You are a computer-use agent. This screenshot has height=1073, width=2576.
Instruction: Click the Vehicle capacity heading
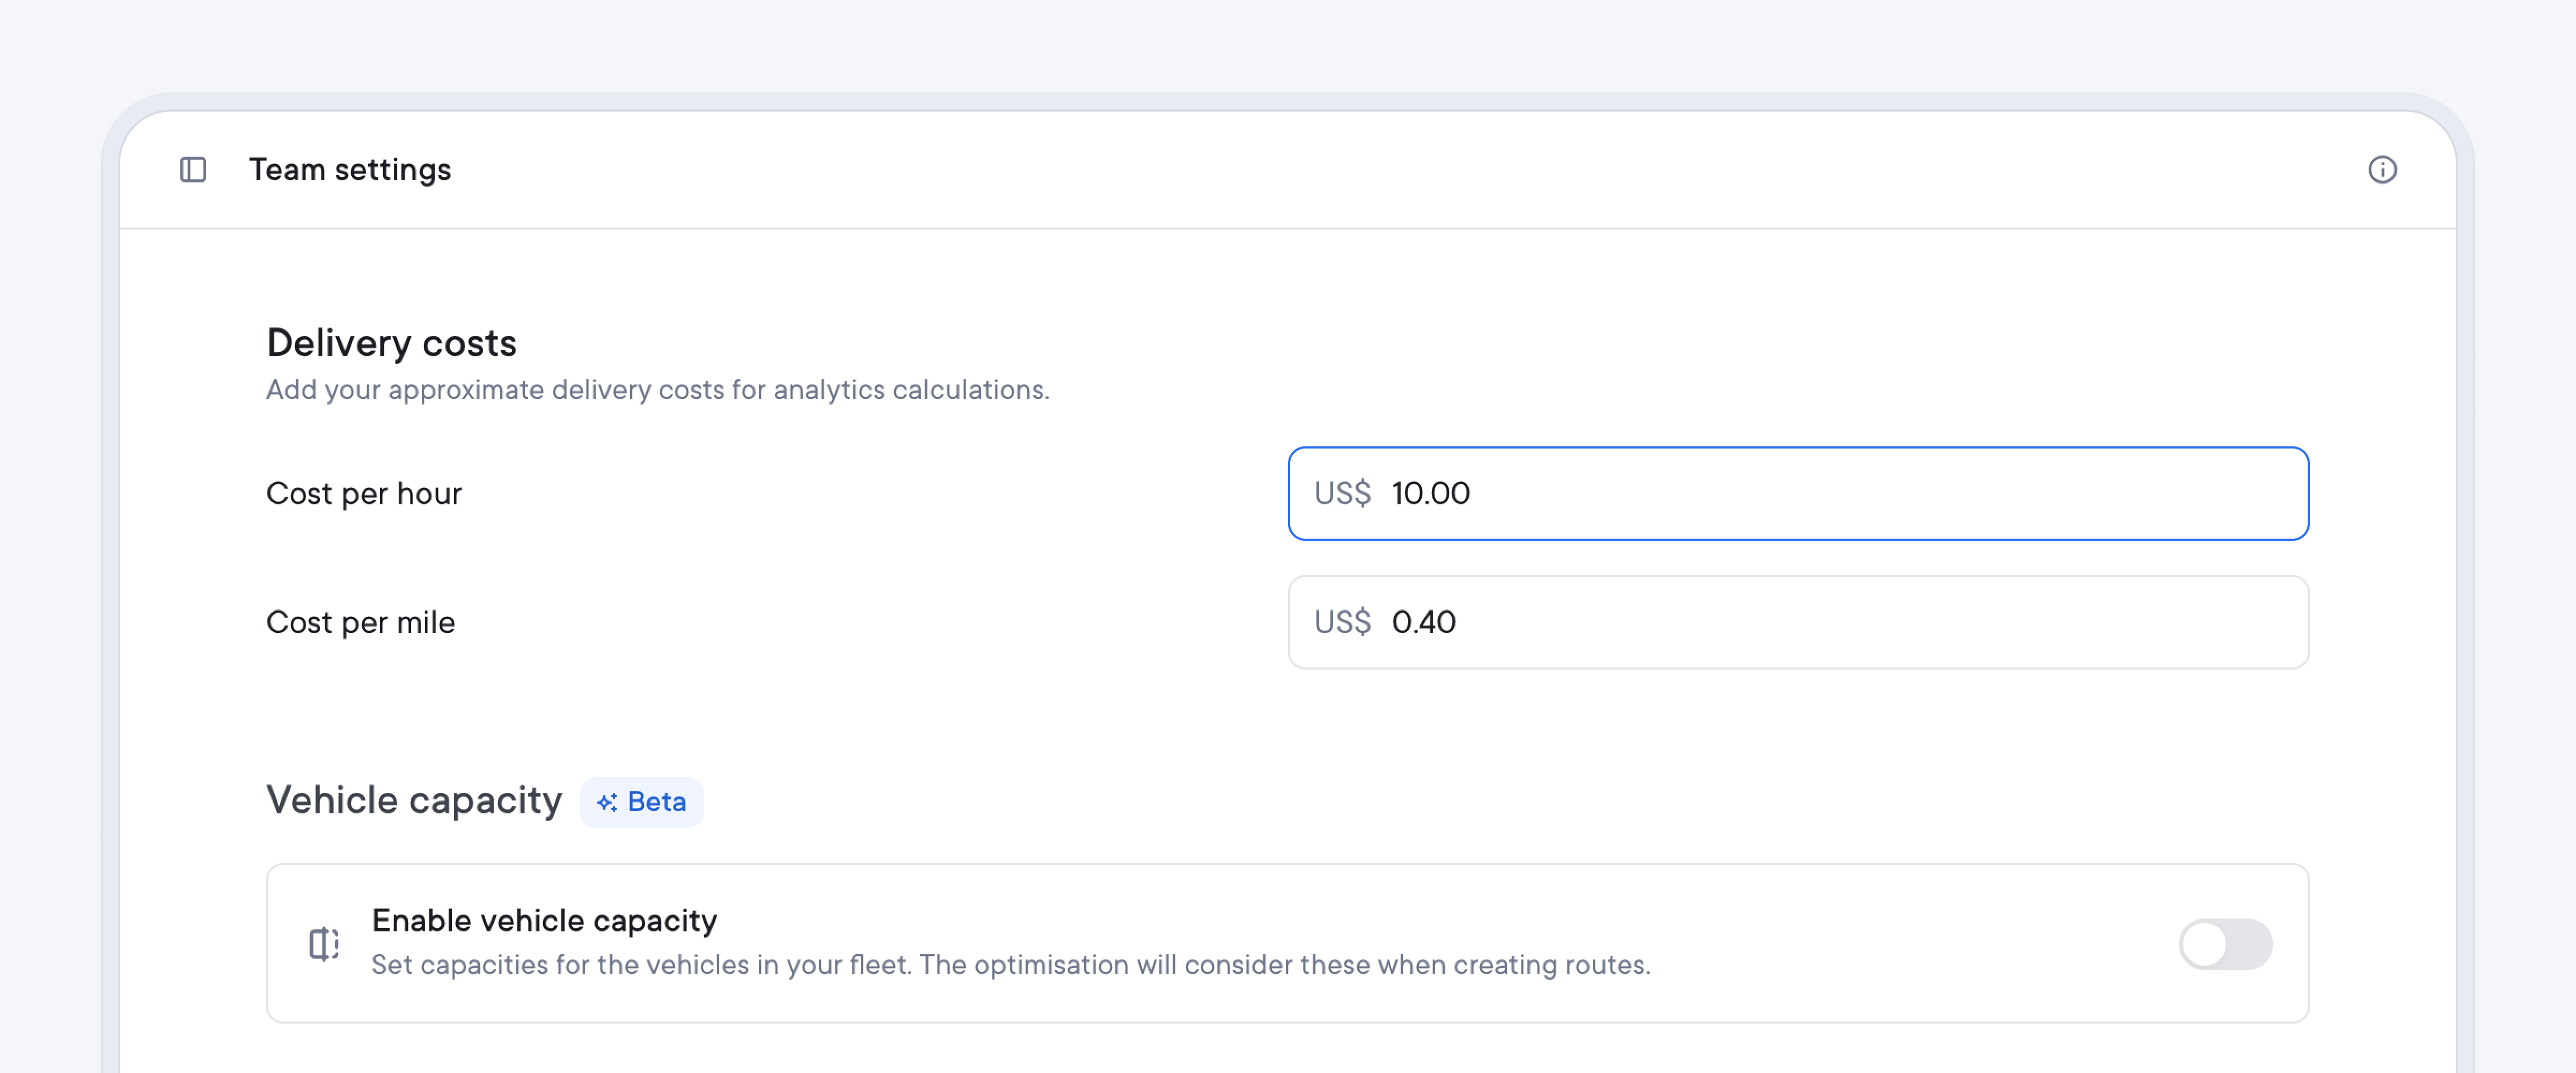[414, 801]
